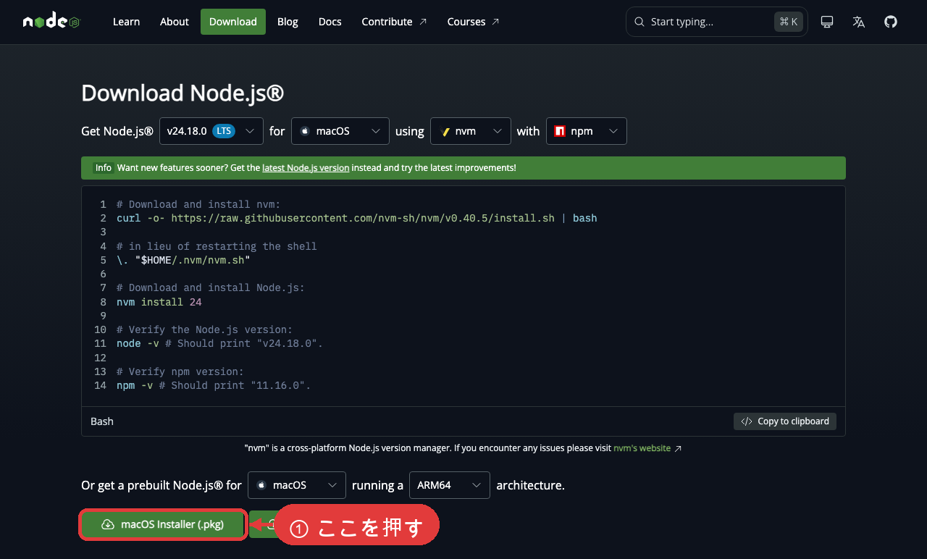The width and height of the screenshot is (927, 559).
Task: Open the Docs page
Action: pyautogui.click(x=330, y=22)
